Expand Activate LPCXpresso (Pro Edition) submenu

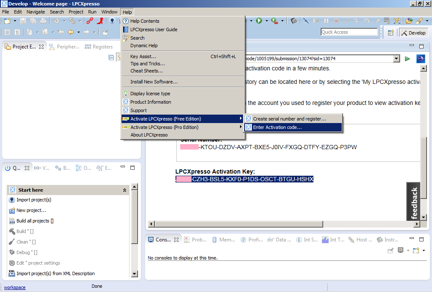tap(182, 127)
